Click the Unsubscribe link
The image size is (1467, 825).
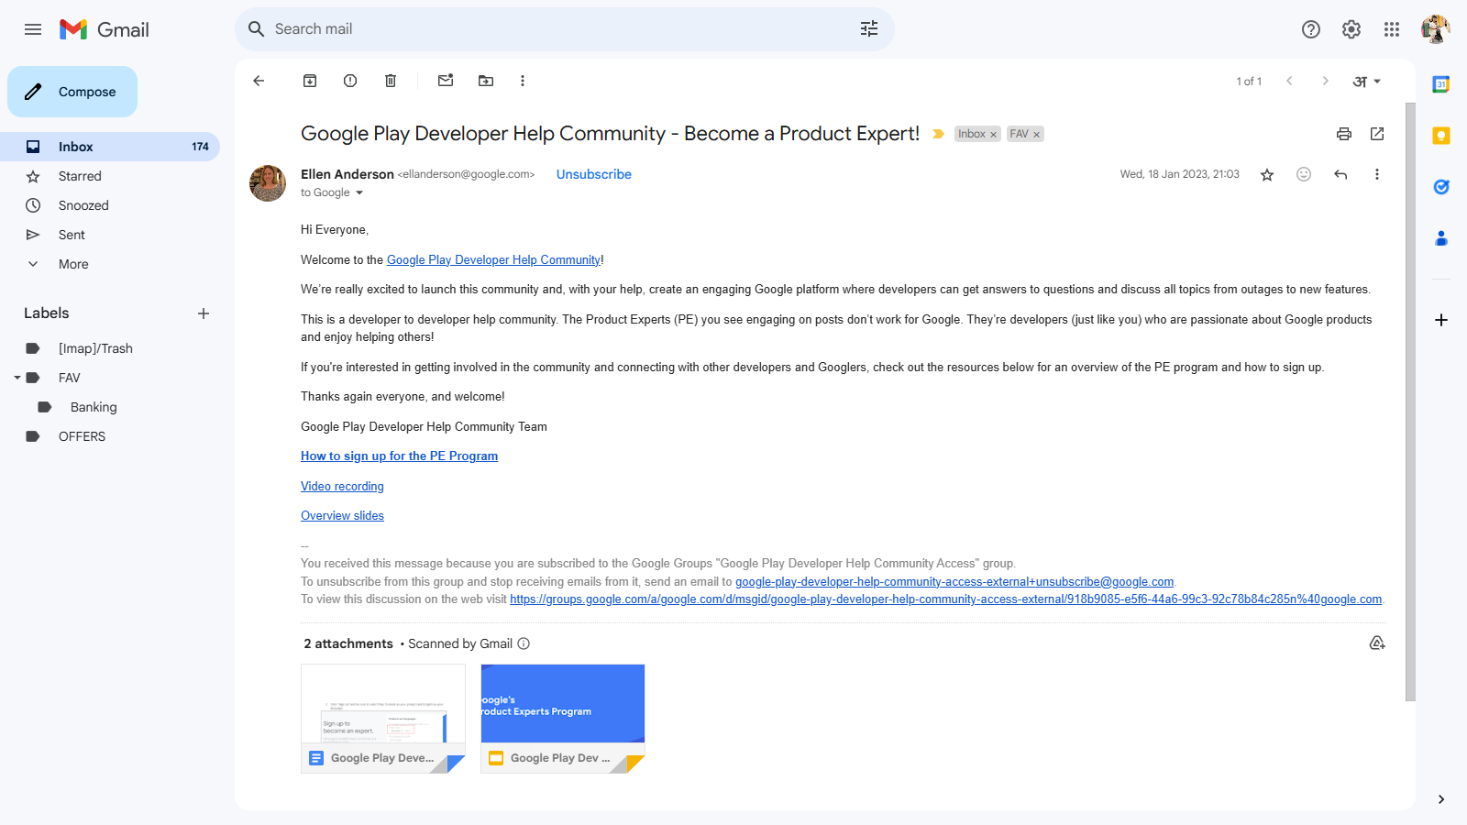pos(594,174)
